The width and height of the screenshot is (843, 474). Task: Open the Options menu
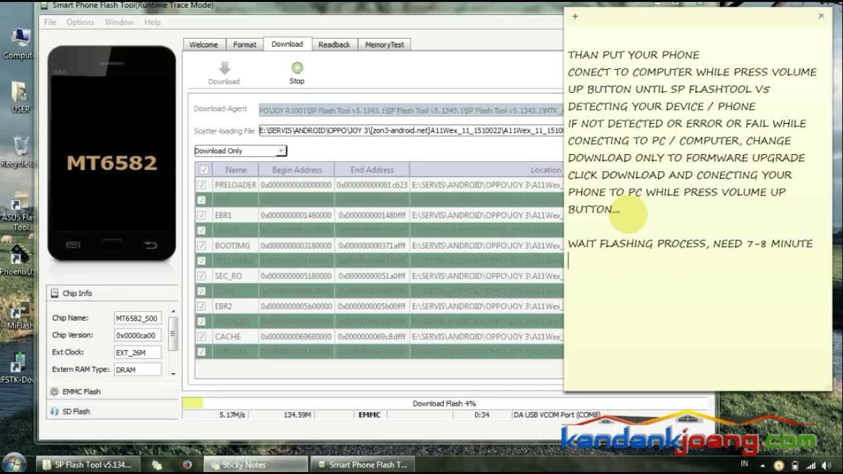80,22
